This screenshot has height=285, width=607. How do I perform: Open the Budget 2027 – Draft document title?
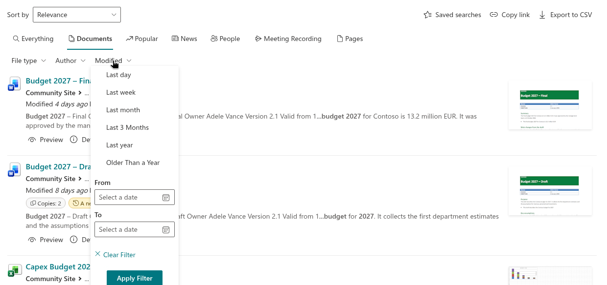58,167
